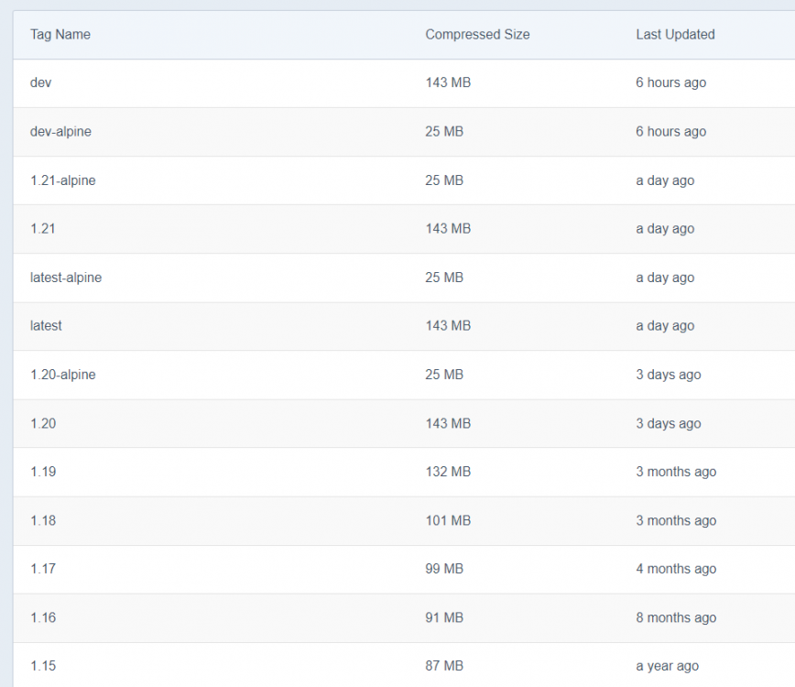Viewport: 795px width, 687px height.
Task: Select the 1.20-alpine tag
Action: point(63,375)
